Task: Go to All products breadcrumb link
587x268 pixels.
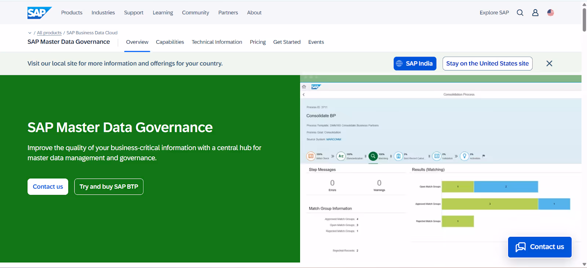Action: (49, 33)
